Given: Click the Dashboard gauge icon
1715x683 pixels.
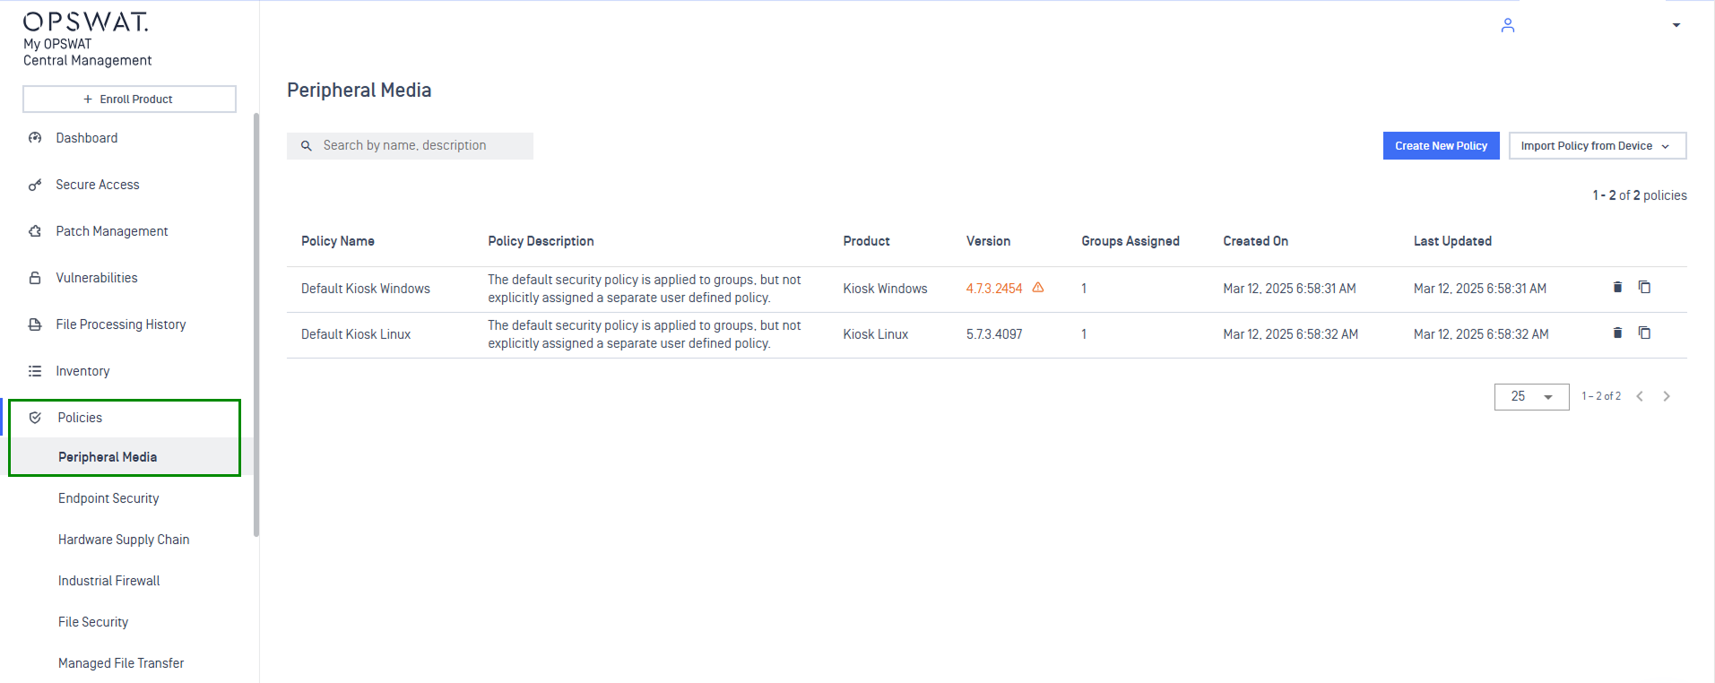Looking at the screenshot, I should tap(35, 138).
